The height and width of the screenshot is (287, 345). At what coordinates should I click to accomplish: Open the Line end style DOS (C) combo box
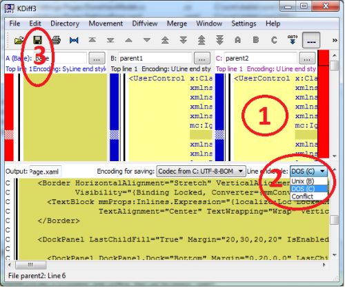(x=308, y=172)
